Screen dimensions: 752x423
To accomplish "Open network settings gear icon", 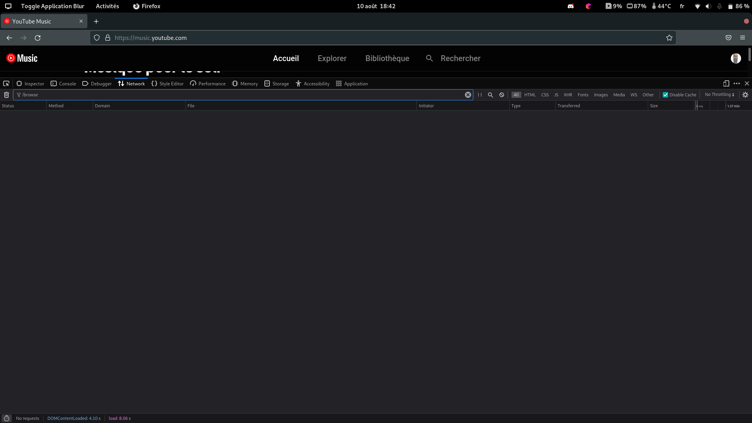I will click(x=745, y=95).
